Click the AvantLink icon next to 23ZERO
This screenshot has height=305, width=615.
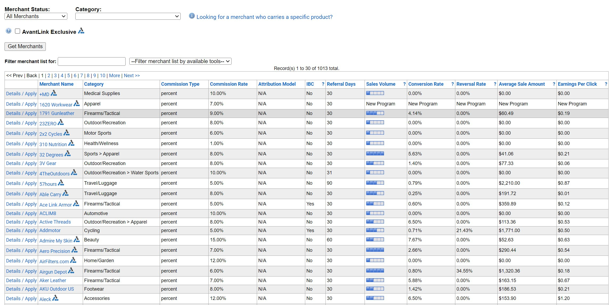coord(61,122)
